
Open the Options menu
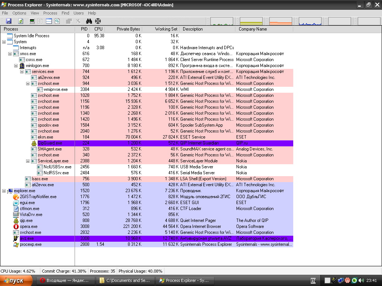19,13
